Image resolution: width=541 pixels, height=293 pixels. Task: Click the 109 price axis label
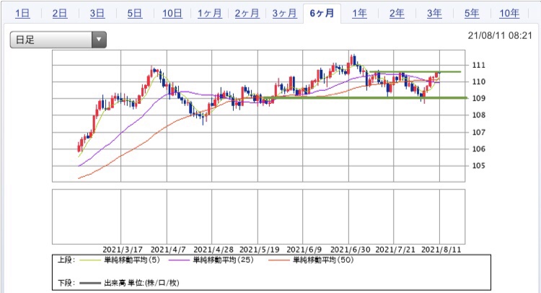pos(478,98)
